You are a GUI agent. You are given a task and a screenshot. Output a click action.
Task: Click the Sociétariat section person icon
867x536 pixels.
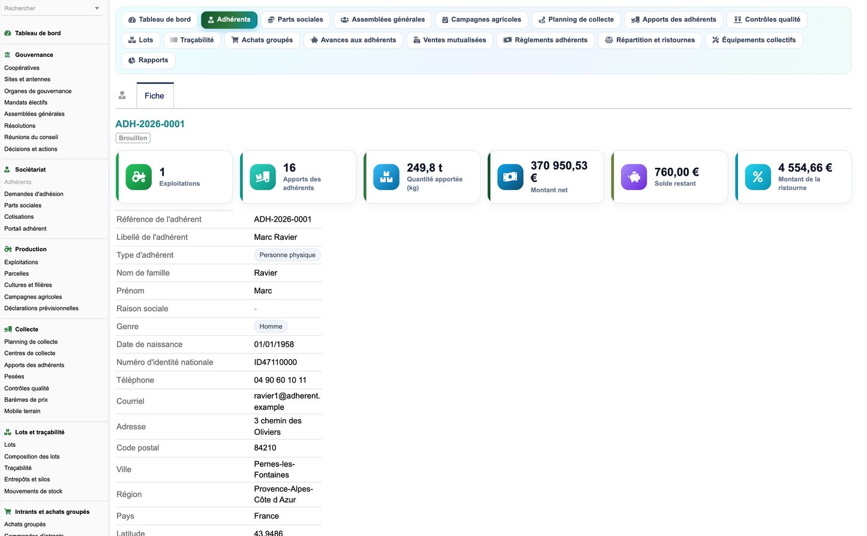point(7,170)
